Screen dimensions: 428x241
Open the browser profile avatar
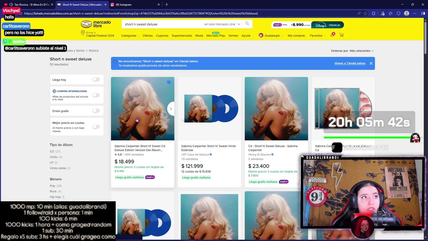(x=406, y=13)
